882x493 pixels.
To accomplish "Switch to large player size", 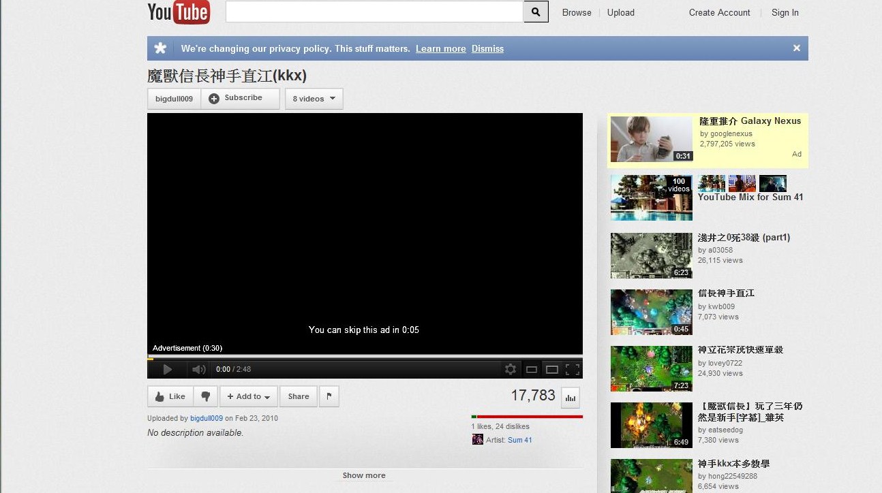I will click(x=552, y=369).
